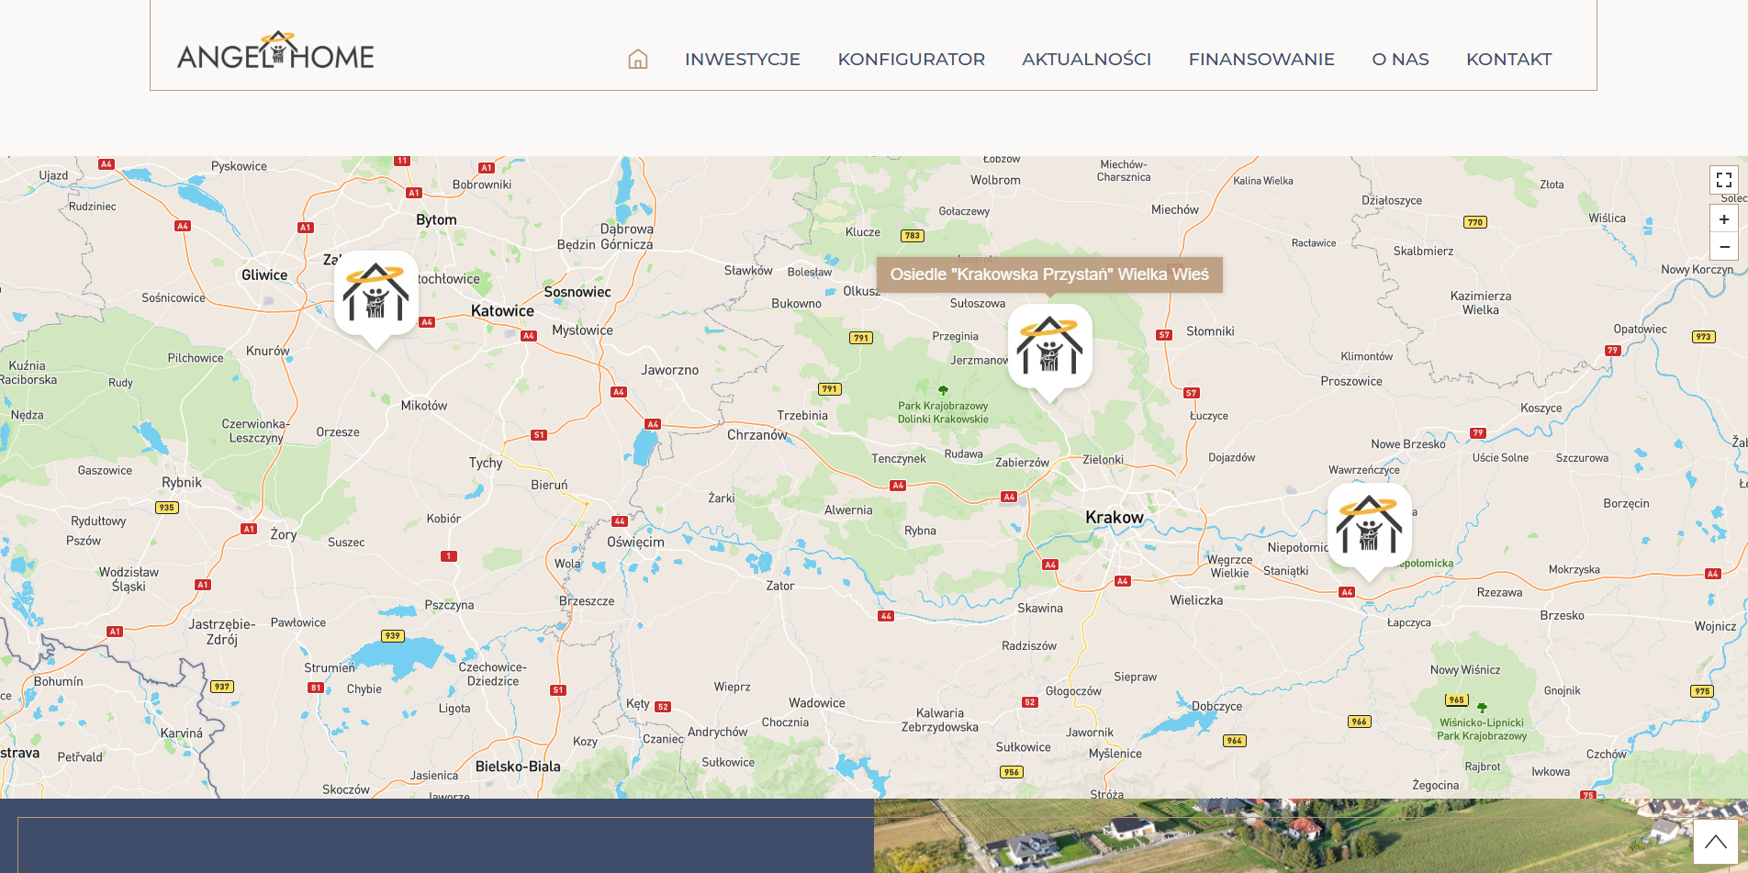The width and height of the screenshot is (1748, 873).
Task: Click the Kraków city label on map
Action: [x=1115, y=518]
